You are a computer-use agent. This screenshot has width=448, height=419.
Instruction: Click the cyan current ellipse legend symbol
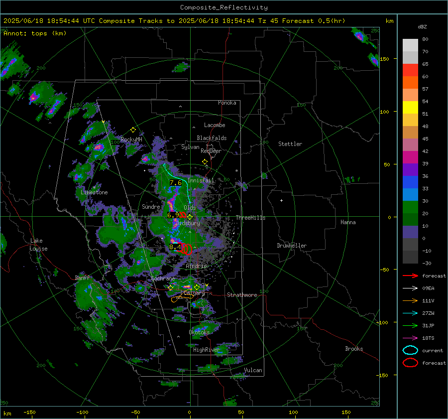pyautogui.click(x=410, y=350)
